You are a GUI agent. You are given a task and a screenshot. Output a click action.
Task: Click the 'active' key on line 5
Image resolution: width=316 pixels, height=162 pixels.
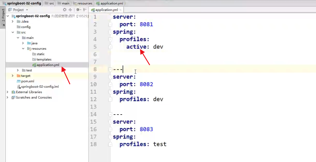tap(136, 47)
